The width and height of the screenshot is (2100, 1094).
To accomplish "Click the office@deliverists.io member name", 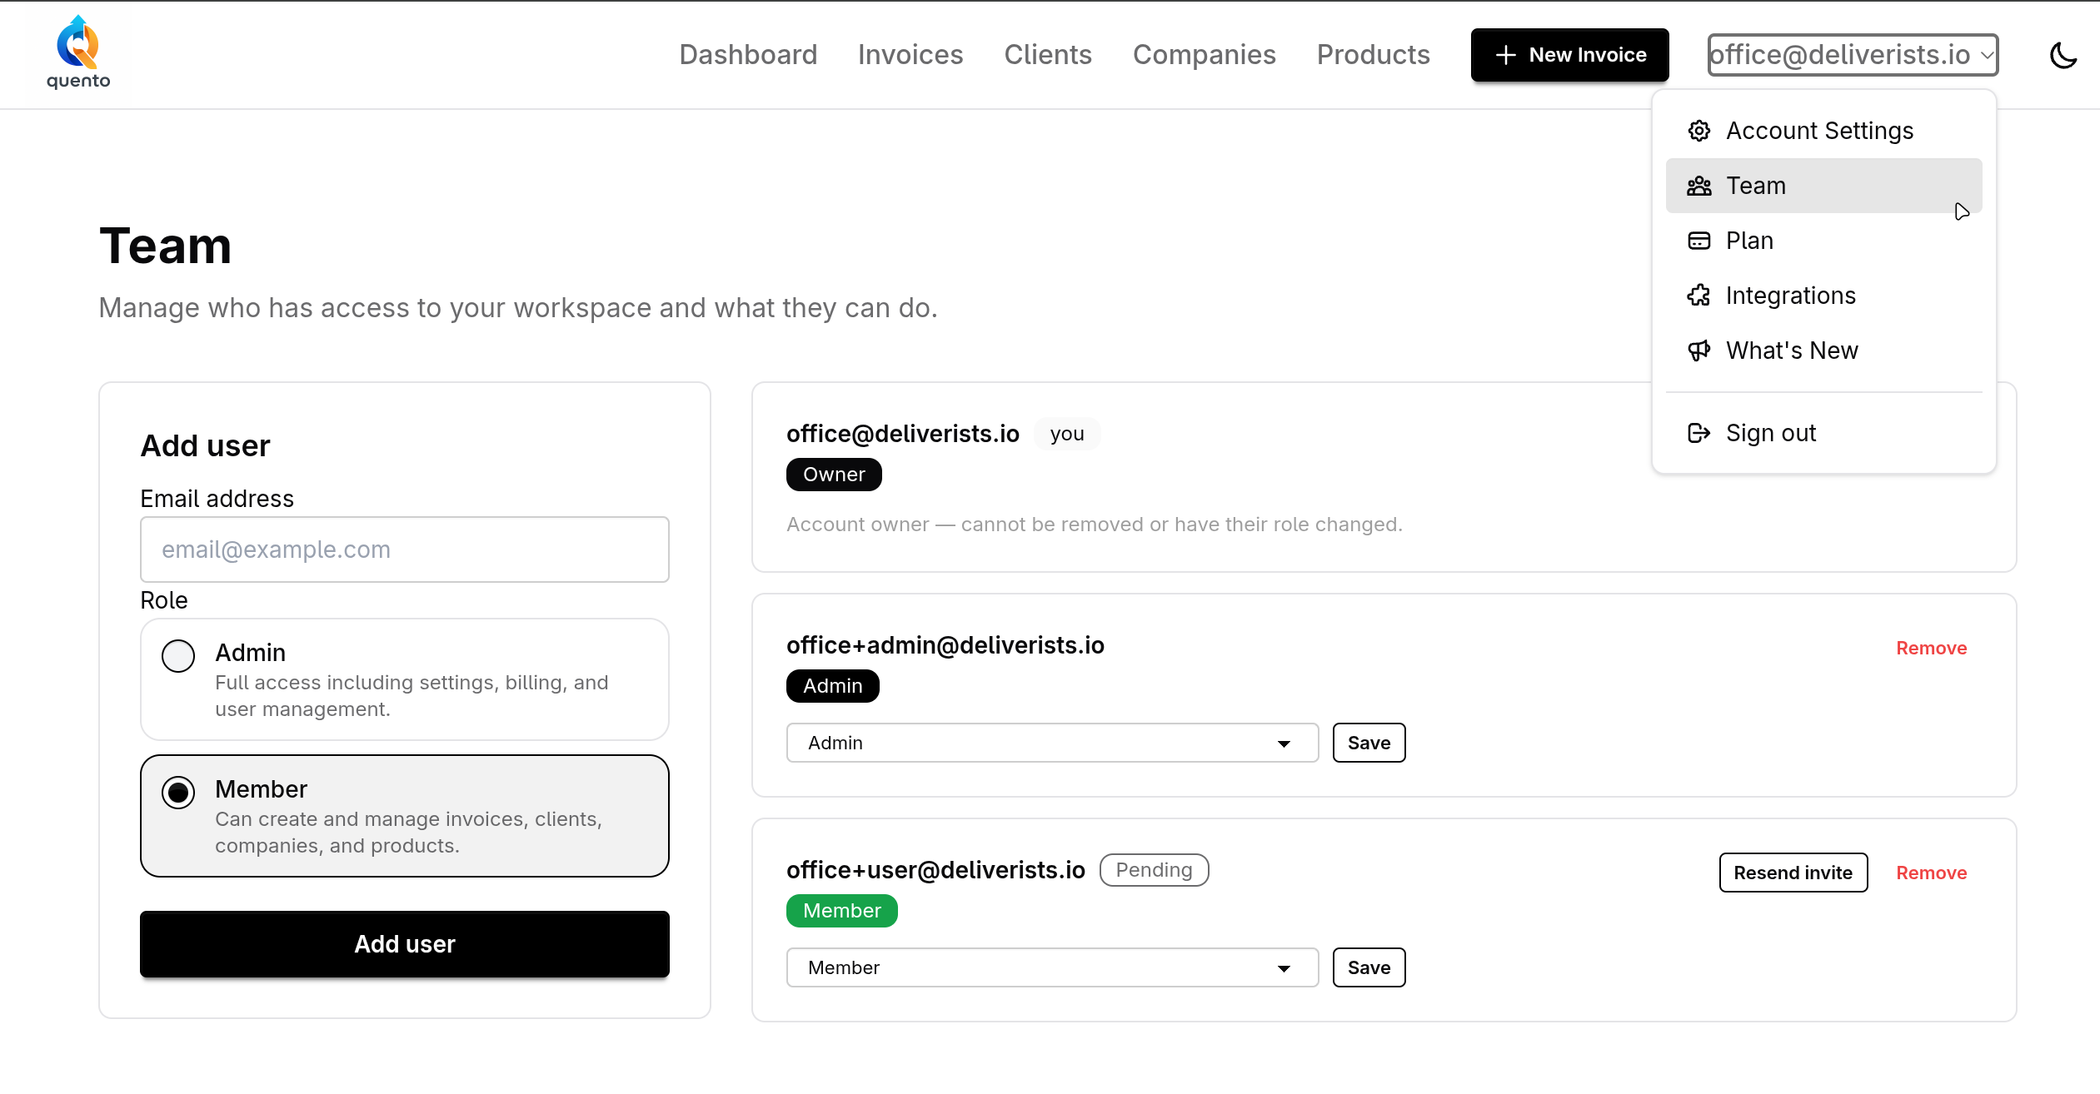I will tap(902, 434).
